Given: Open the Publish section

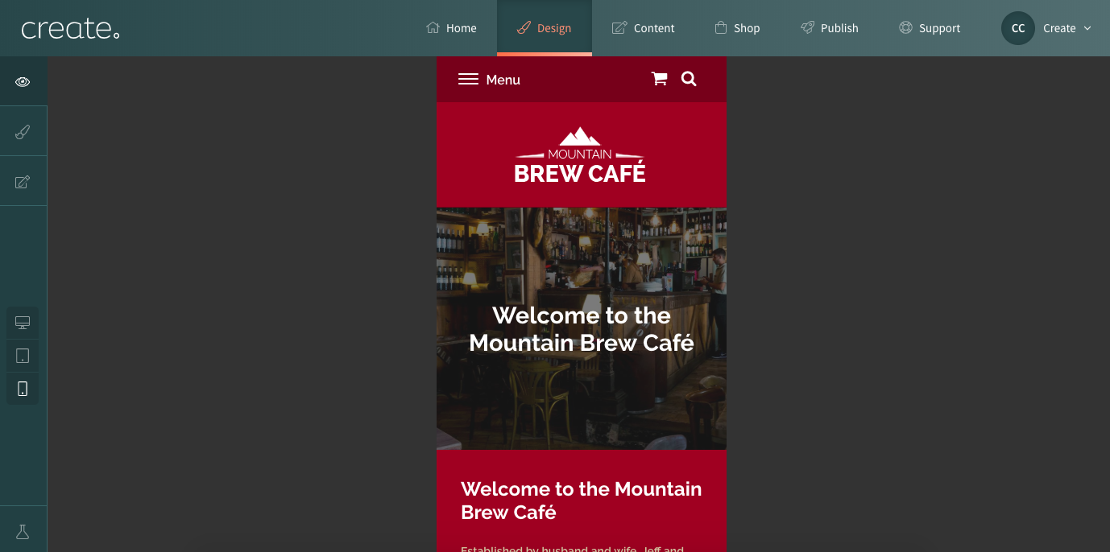Looking at the screenshot, I should pos(830,28).
